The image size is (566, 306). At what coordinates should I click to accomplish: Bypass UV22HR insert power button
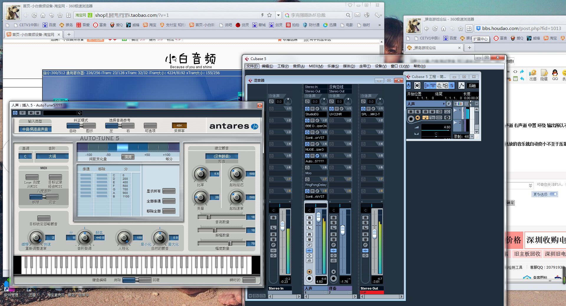point(331,109)
